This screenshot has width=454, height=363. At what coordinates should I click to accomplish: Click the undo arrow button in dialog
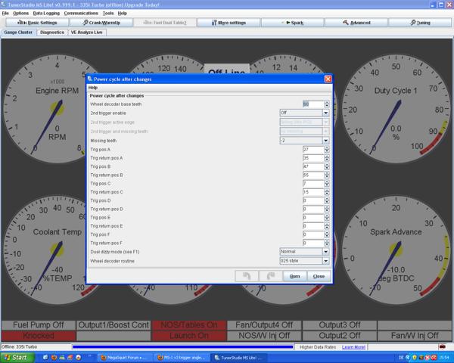click(x=246, y=276)
